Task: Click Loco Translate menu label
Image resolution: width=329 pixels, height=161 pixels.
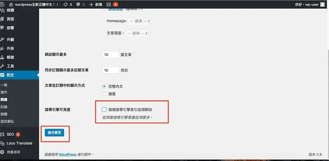Action: (19, 143)
